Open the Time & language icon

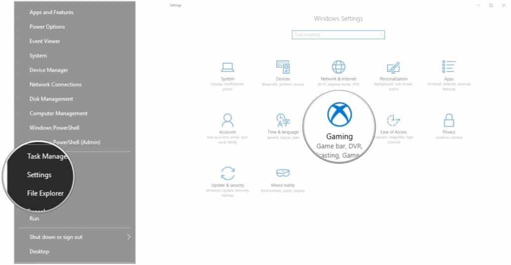(x=283, y=120)
